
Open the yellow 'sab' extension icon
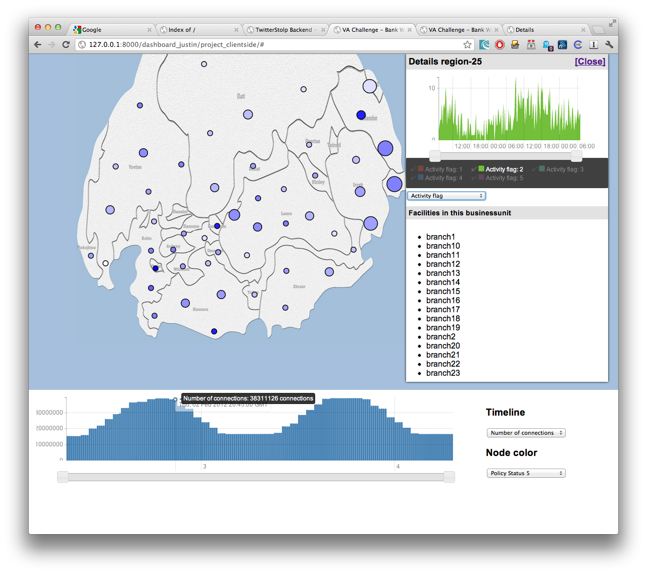pos(515,44)
